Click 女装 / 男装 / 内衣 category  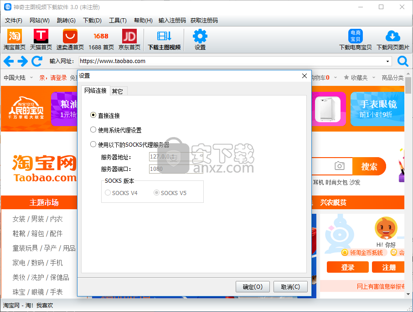click(x=38, y=219)
